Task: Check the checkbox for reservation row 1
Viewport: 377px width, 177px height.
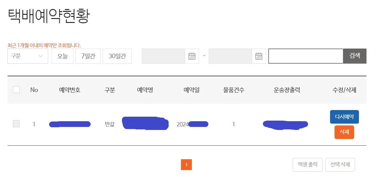Action: click(16, 124)
